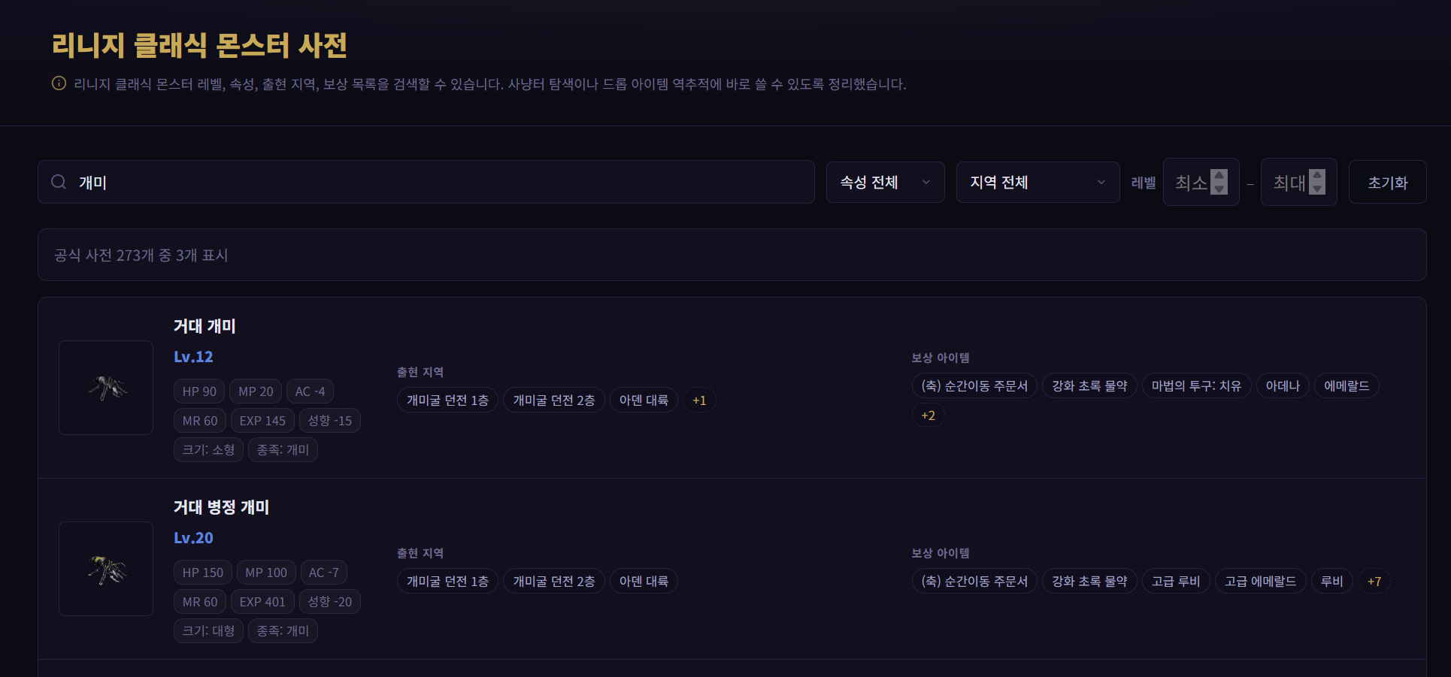The height and width of the screenshot is (677, 1451).
Task: Click the 크기: 대형 size chip
Action: 208,631
